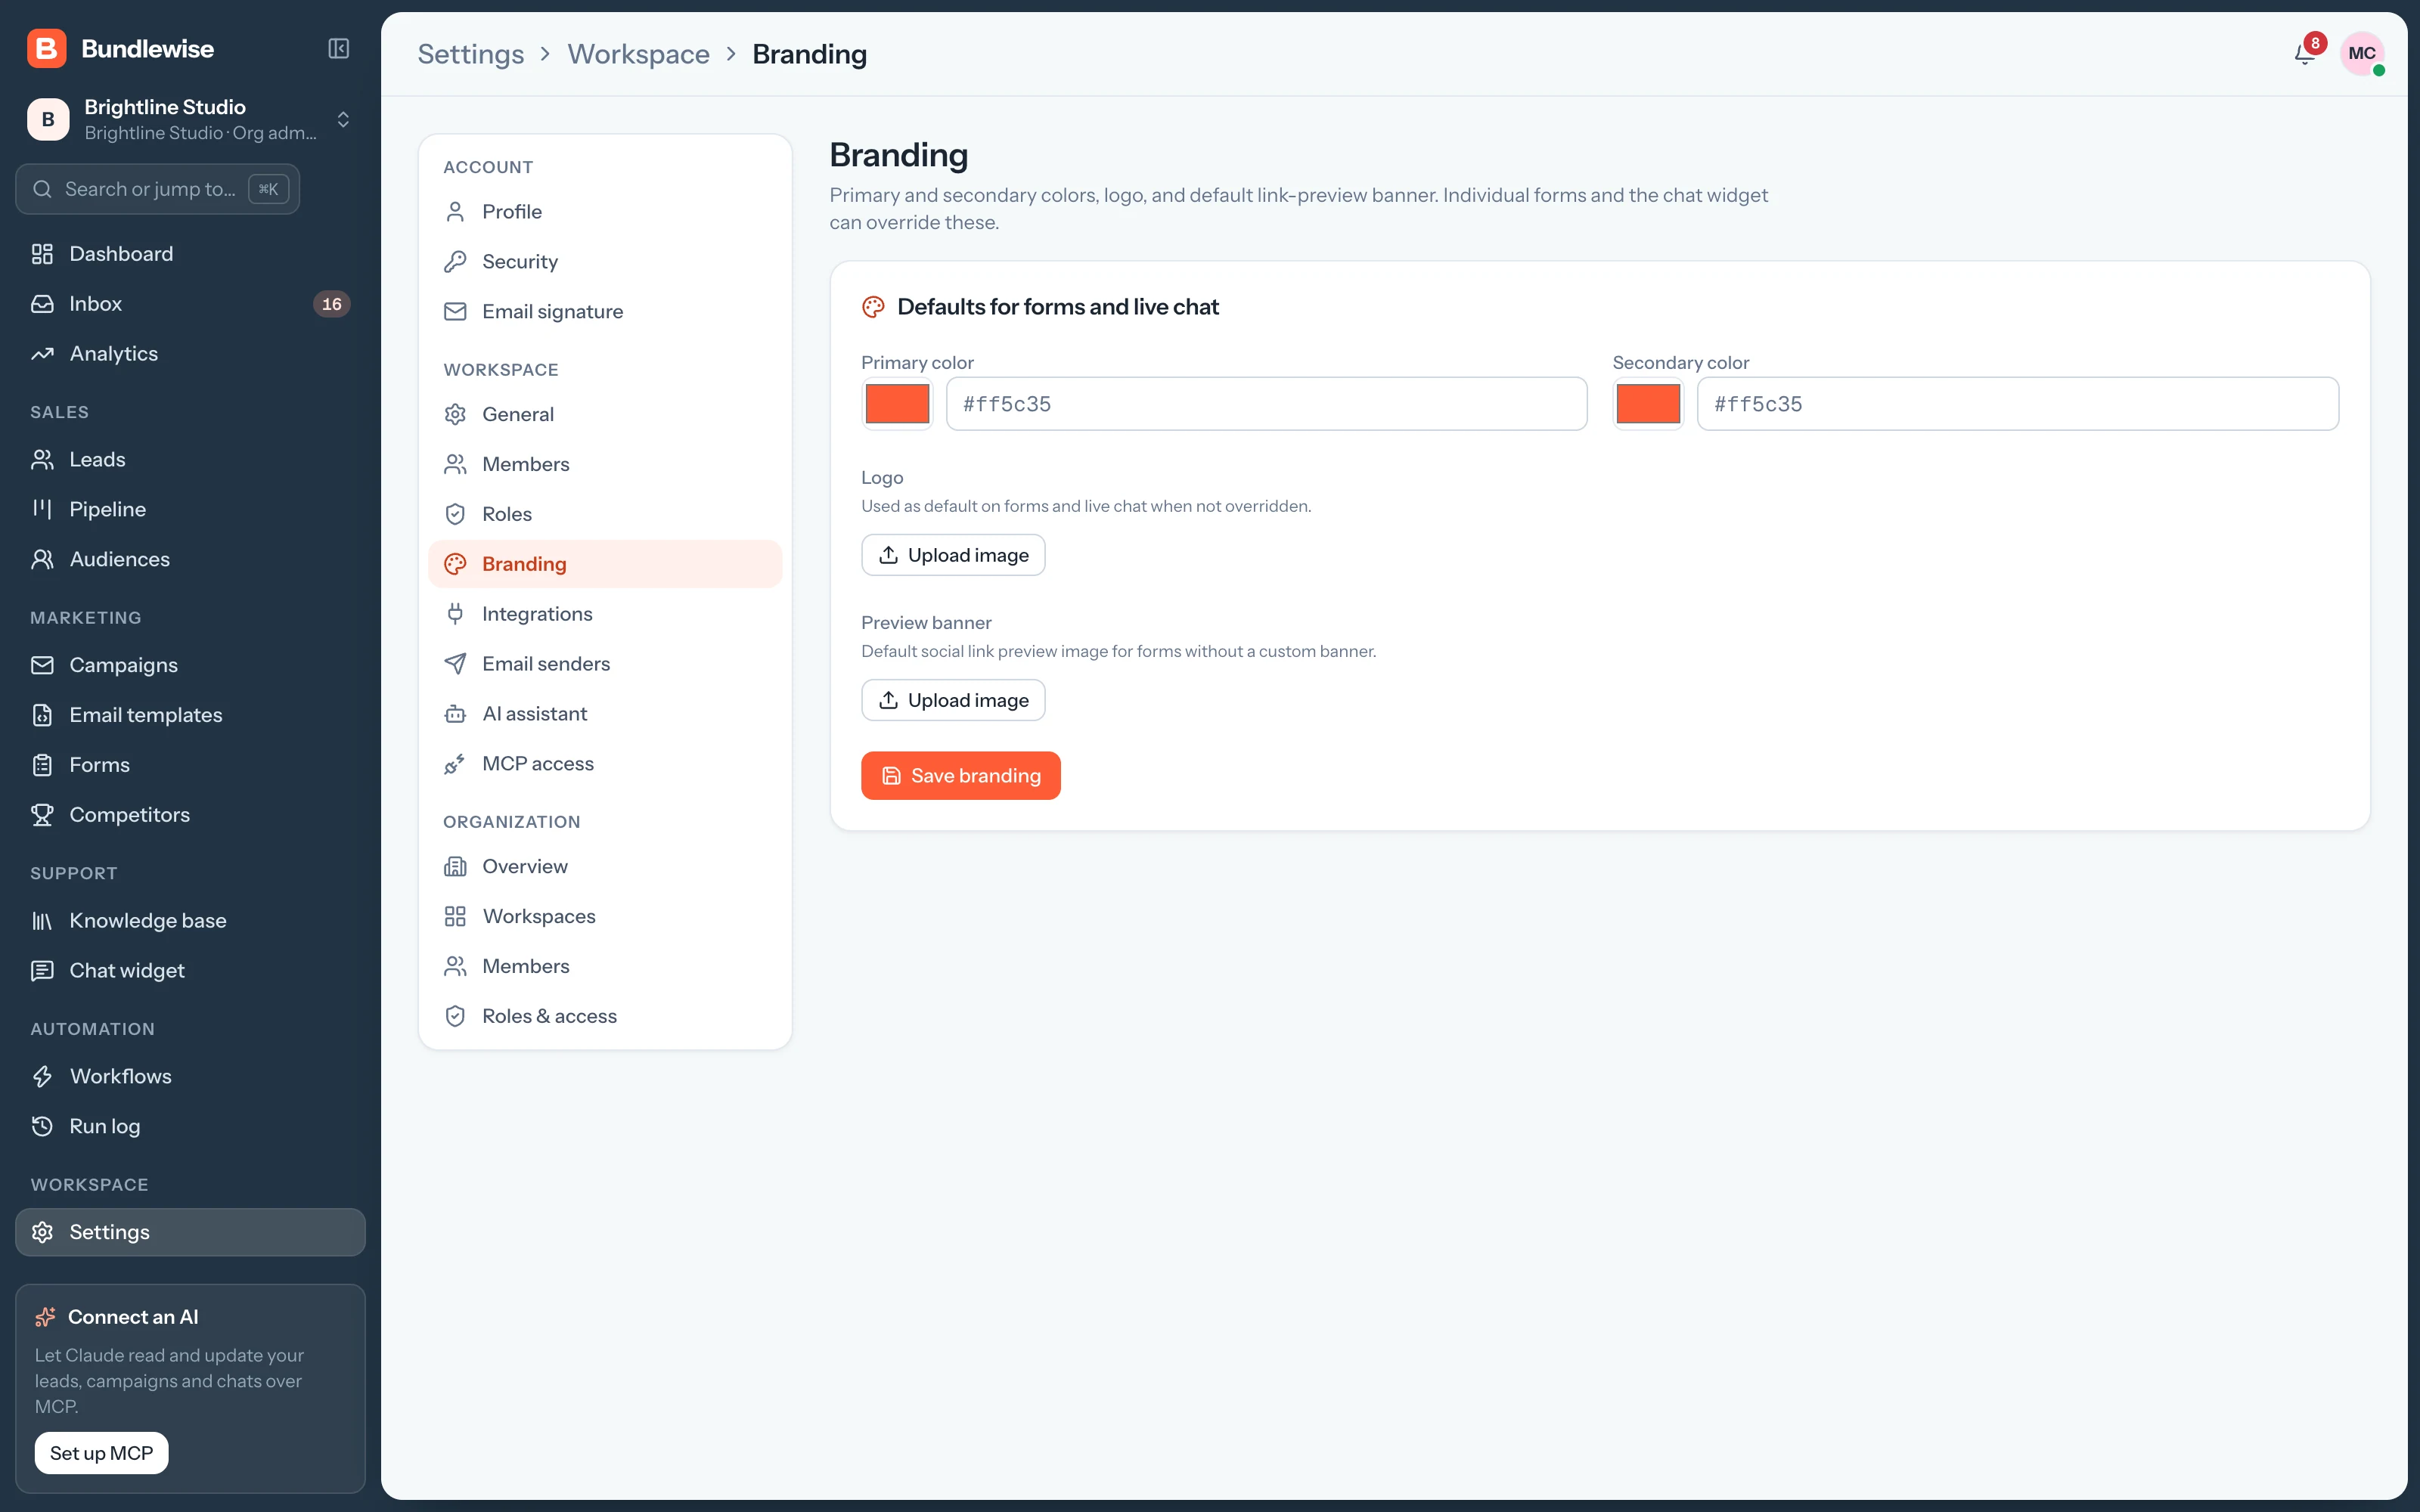
Task: Click the MCP access plug icon
Action: click(455, 764)
